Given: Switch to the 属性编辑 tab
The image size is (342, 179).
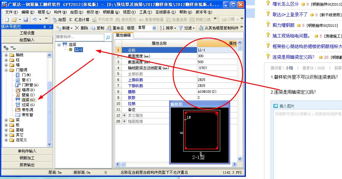Looking at the screenshot, I should 123,35.
